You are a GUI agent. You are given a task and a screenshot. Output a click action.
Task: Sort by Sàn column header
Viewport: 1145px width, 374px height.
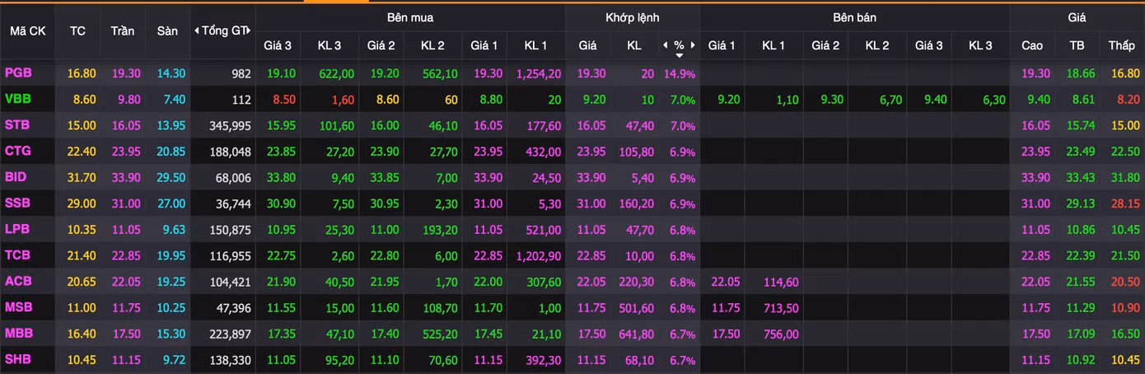click(x=167, y=30)
